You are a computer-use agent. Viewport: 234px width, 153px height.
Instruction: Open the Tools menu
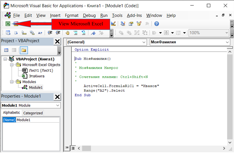pyautogui.click(x=117, y=15)
